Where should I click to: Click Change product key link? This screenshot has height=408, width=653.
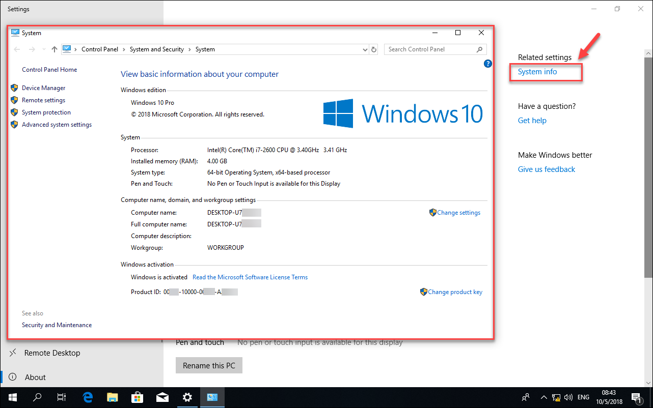pos(455,292)
